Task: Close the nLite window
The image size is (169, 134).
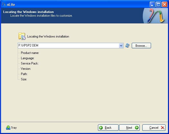Action: (165, 4)
